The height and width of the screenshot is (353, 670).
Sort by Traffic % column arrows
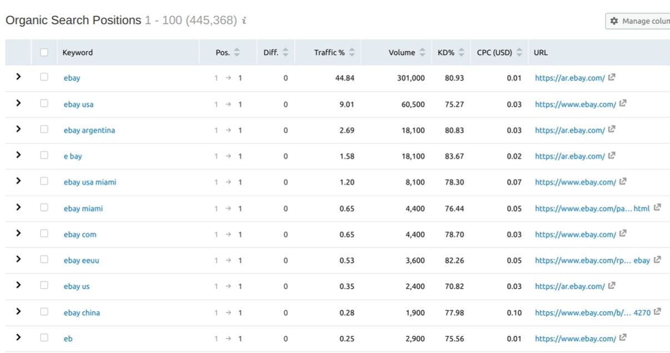click(x=352, y=52)
